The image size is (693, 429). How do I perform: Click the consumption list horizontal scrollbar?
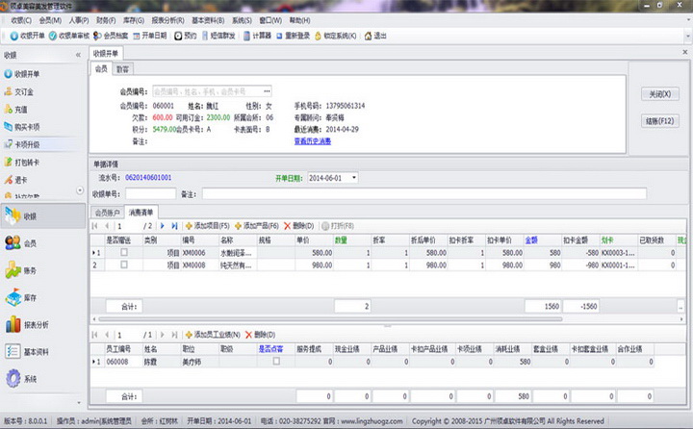[330, 318]
